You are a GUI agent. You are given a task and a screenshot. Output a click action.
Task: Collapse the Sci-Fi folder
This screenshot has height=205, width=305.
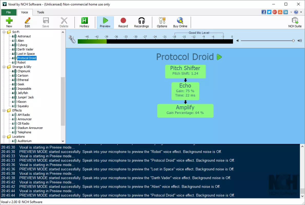[4, 32]
